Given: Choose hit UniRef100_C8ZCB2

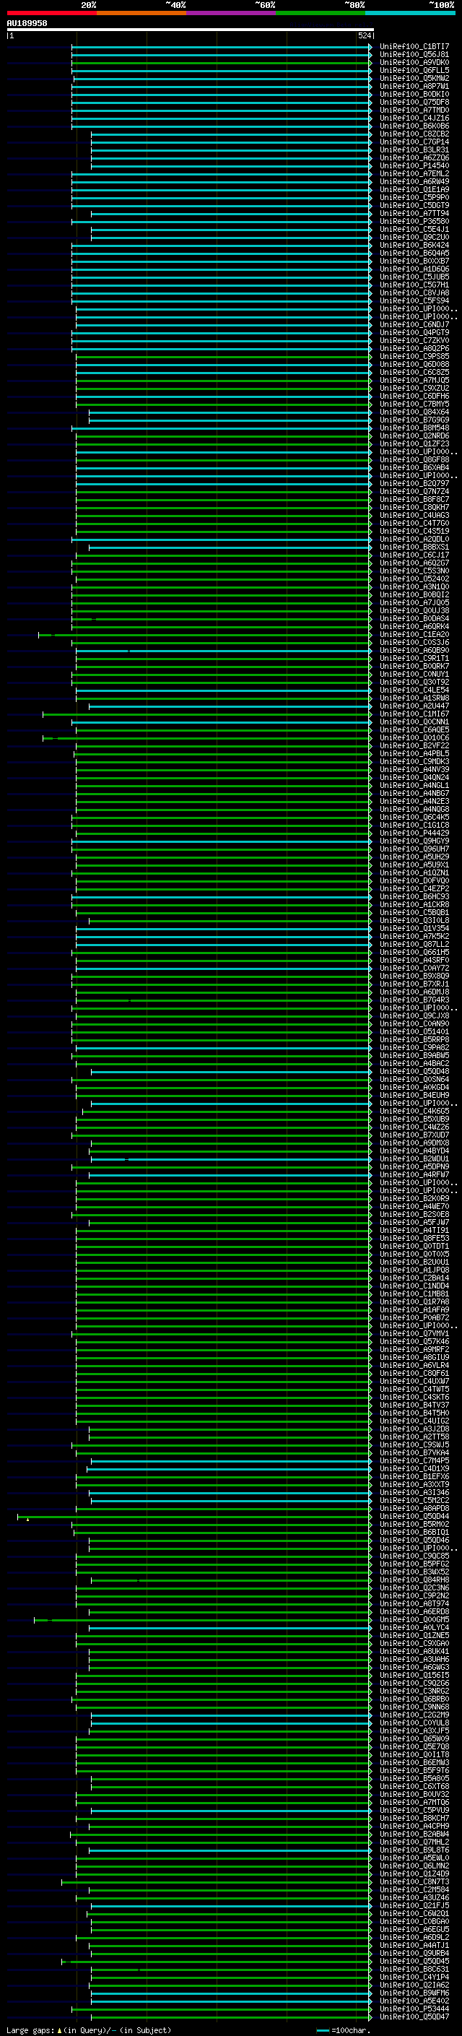Looking at the screenshot, I should click(414, 134).
